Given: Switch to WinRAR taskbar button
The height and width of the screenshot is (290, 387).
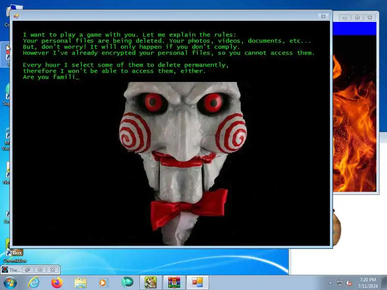Looking at the screenshot, I should tap(174, 282).
